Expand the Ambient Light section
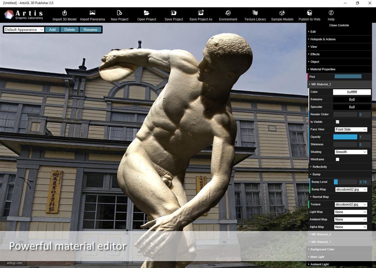Image resolution: width=376 pixels, height=268 pixels. coord(339,264)
